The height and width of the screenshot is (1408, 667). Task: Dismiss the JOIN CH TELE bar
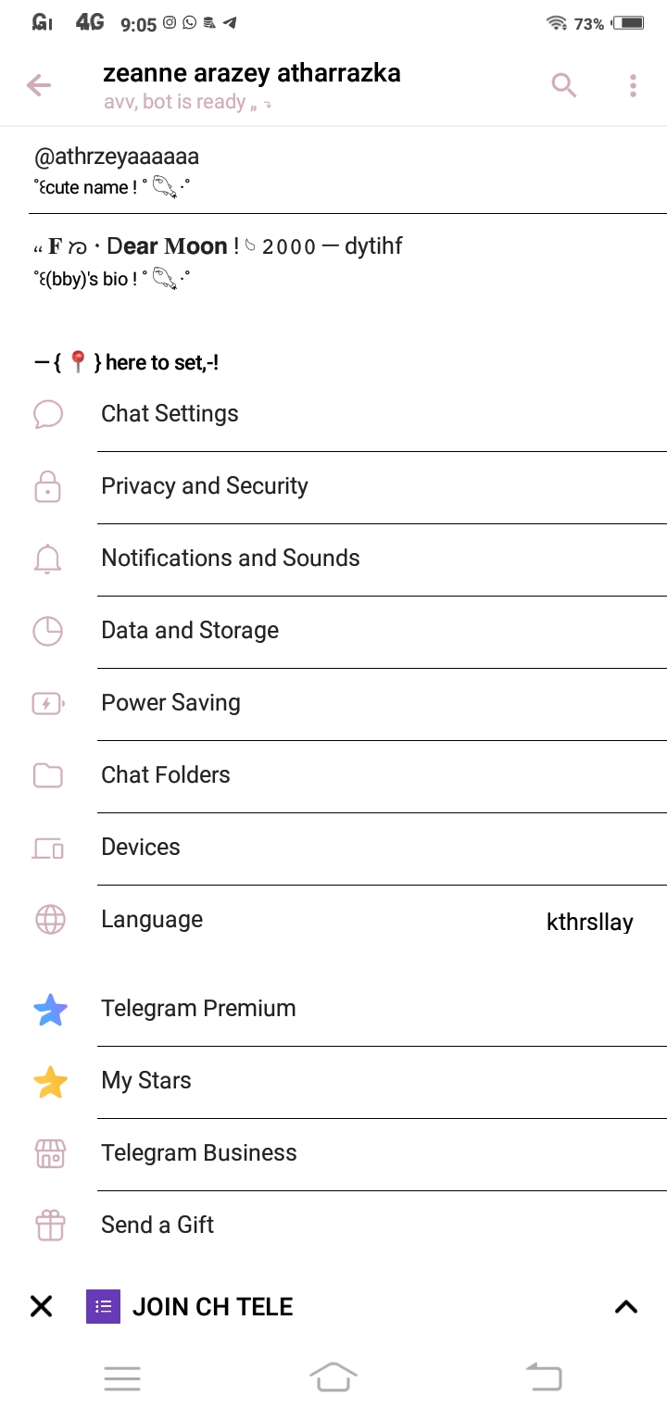pyautogui.click(x=42, y=1307)
